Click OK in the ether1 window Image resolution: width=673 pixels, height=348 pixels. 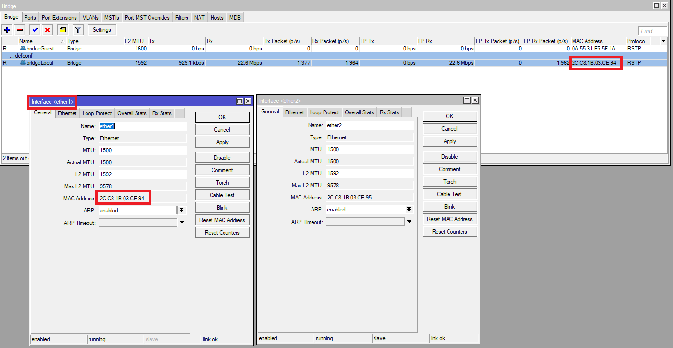click(x=223, y=117)
